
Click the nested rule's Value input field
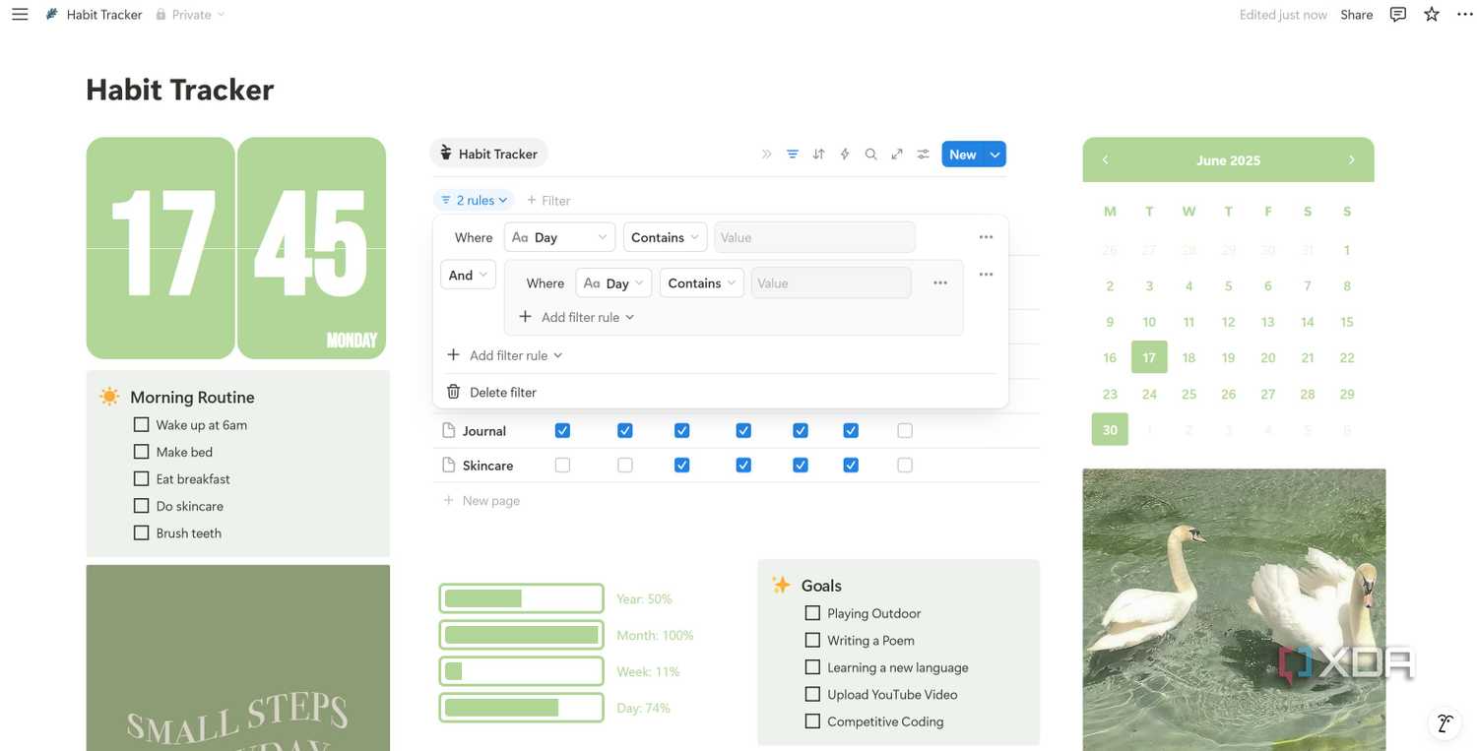click(x=831, y=283)
